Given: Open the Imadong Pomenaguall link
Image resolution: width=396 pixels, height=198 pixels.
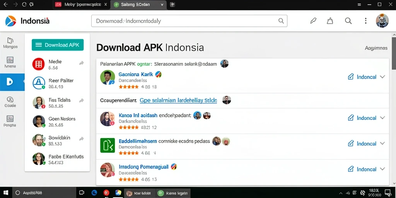Looking at the screenshot, I should (x=143, y=167).
